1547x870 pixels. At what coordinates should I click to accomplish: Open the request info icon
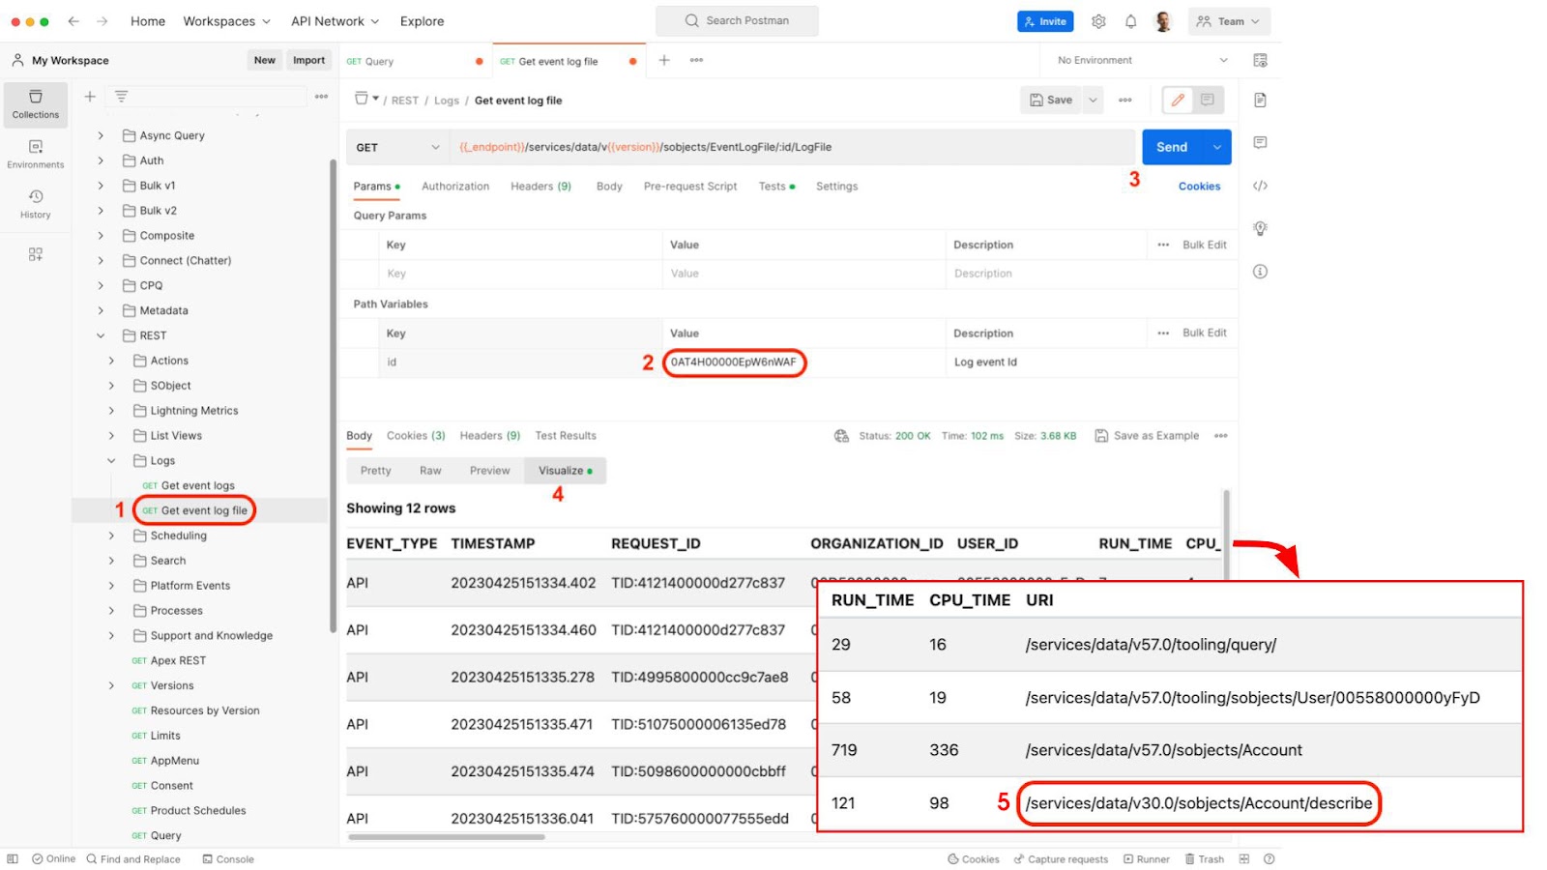point(1260,272)
